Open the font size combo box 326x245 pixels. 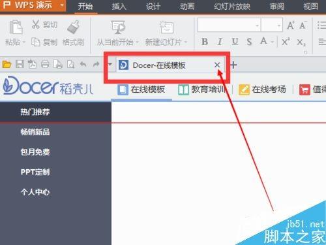[x=272, y=25]
